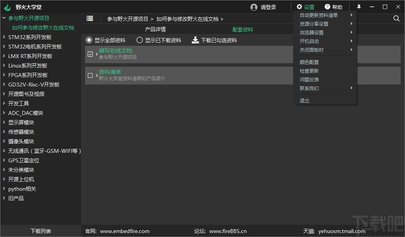The image size is (405, 237).
Task: Expand the FPGA系列开发板 node
Action: (4, 75)
